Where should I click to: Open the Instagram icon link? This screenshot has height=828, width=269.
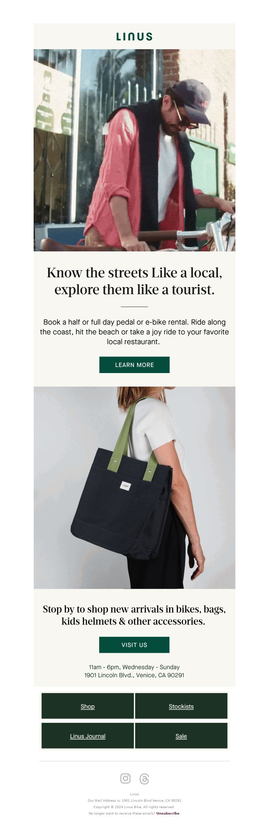click(125, 778)
